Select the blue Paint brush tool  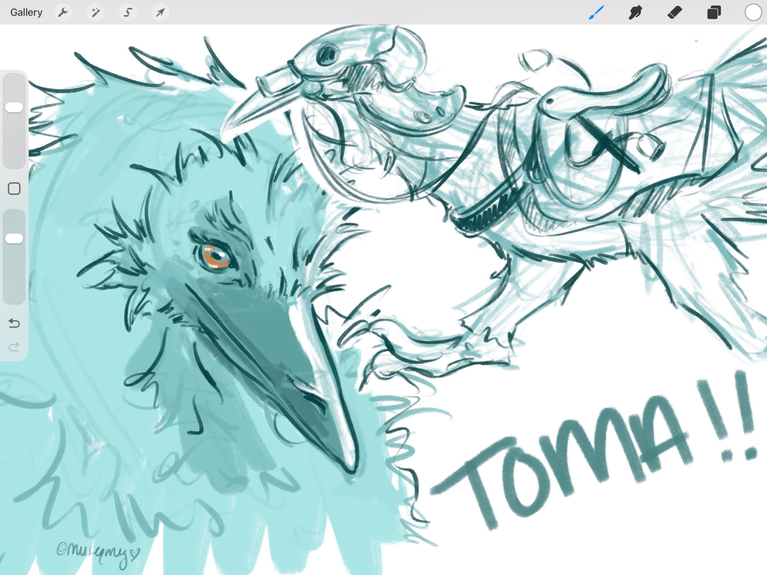[596, 12]
